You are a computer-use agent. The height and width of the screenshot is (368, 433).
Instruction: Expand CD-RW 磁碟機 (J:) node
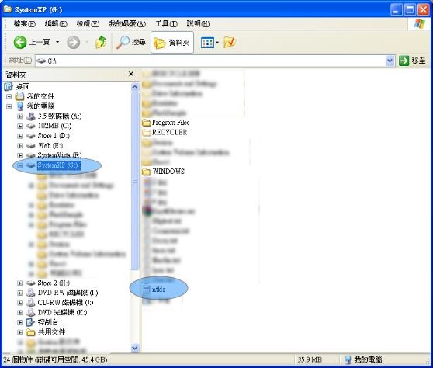click(19, 303)
